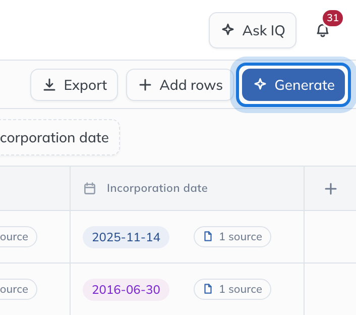356x315 pixels.
Task: Click the partially visible source chip left of 2016-06-30
Action: click(18, 289)
